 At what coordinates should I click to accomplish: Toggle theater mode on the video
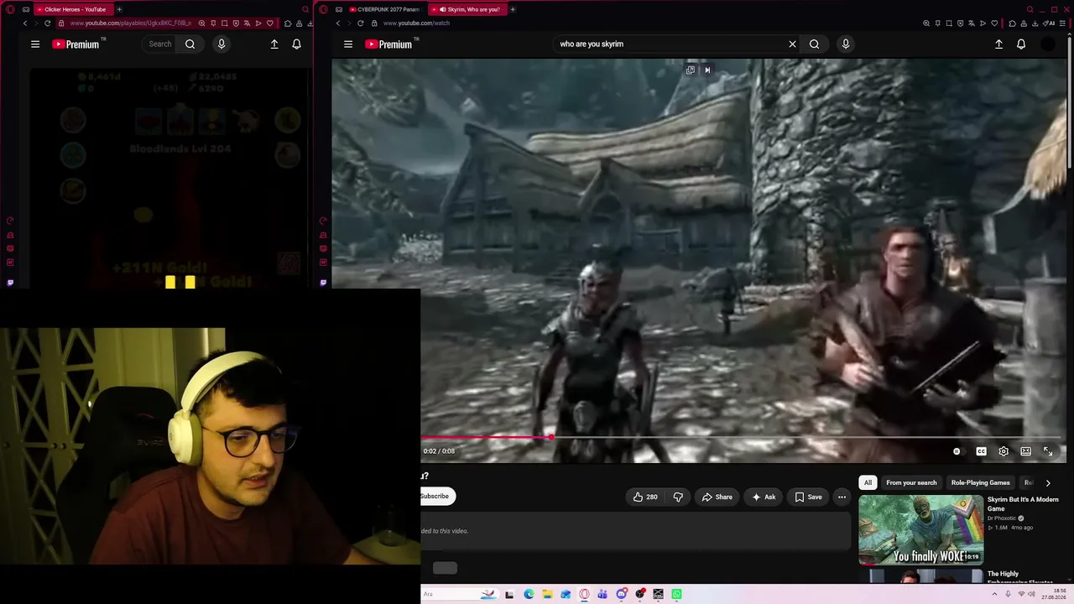pyautogui.click(x=1025, y=451)
